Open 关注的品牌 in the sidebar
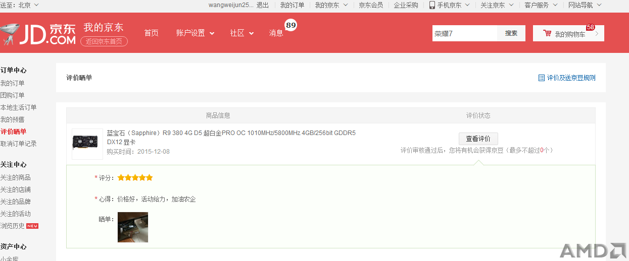This screenshot has width=629, height=261. [x=15, y=202]
